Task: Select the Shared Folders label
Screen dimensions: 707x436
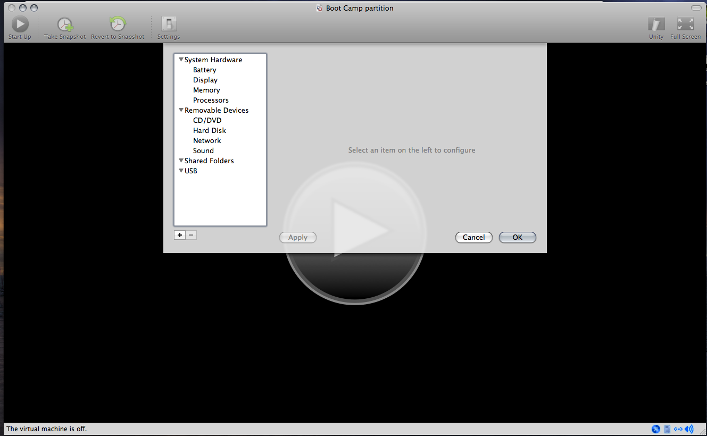Action: [x=209, y=161]
